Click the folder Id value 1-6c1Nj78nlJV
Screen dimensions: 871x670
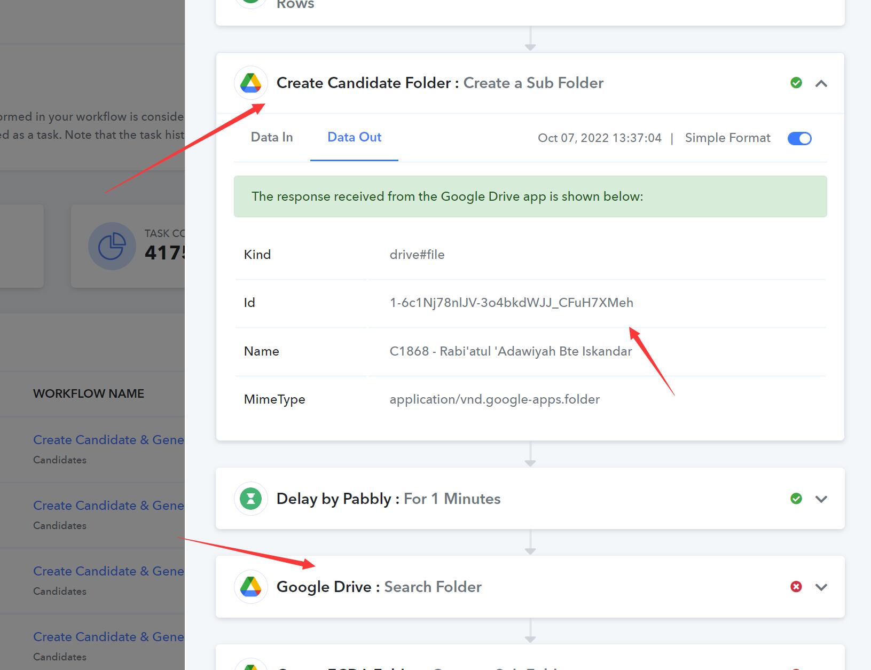coord(512,303)
